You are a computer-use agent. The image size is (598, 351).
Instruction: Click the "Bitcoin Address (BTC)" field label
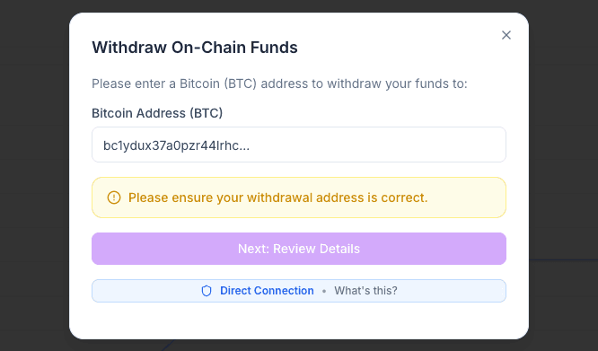coord(157,113)
